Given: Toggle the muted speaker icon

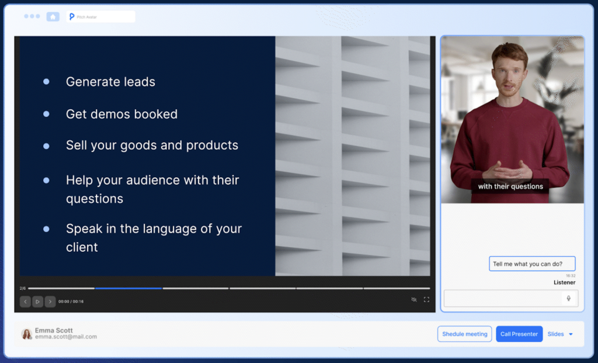Looking at the screenshot, I should 414,300.
